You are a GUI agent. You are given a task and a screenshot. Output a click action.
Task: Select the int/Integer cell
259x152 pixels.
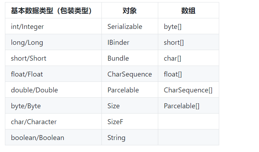27,26
